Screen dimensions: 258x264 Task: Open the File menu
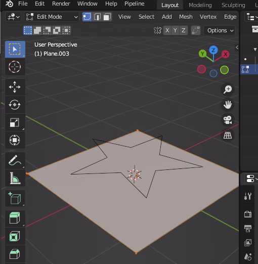click(23, 4)
